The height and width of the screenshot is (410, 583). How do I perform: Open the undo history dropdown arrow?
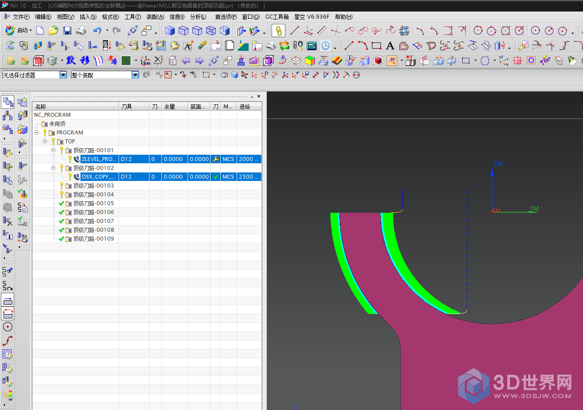pos(107,31)
